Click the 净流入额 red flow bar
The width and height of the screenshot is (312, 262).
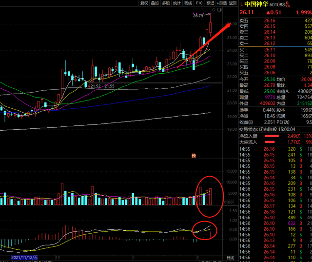click(x=272, y=136)
